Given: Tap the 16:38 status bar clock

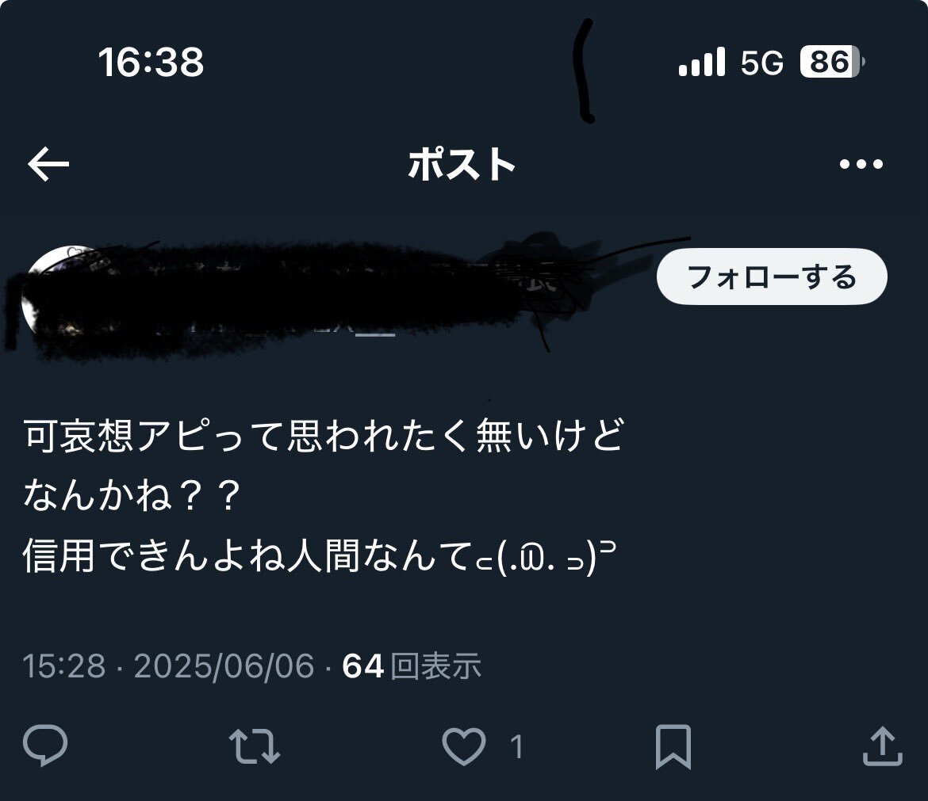Looking at the screenshot, I should tap(151, 62).
